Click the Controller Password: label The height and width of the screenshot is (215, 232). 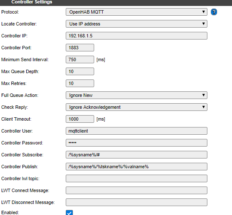22,143
